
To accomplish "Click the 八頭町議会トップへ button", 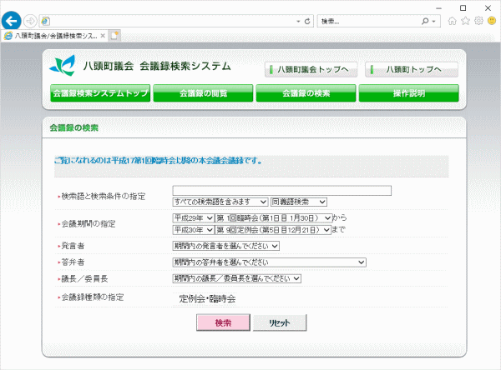I will (311, 69).
